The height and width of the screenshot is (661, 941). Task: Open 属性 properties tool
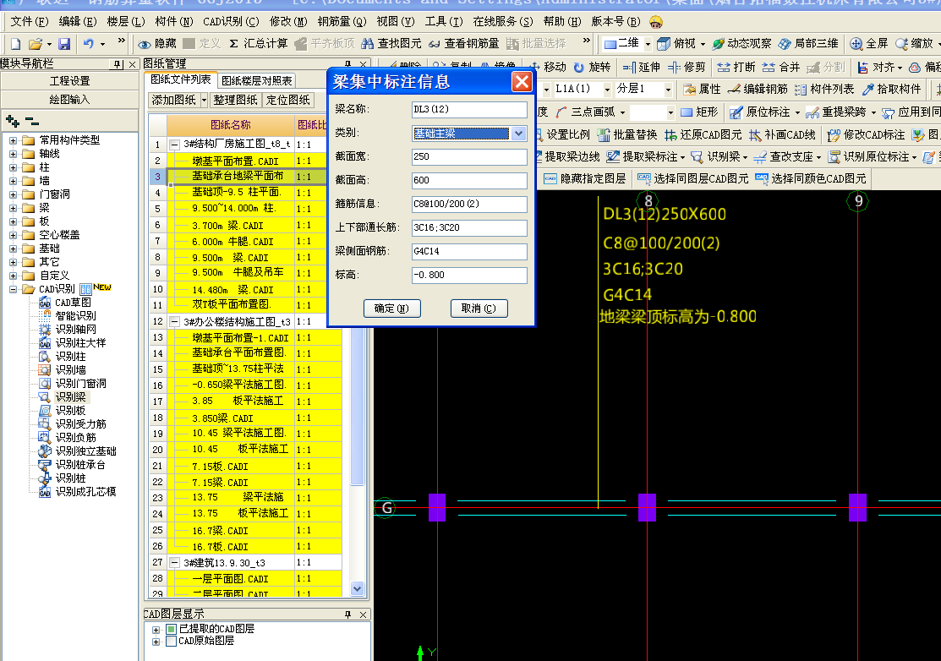(x=702, y=90)
